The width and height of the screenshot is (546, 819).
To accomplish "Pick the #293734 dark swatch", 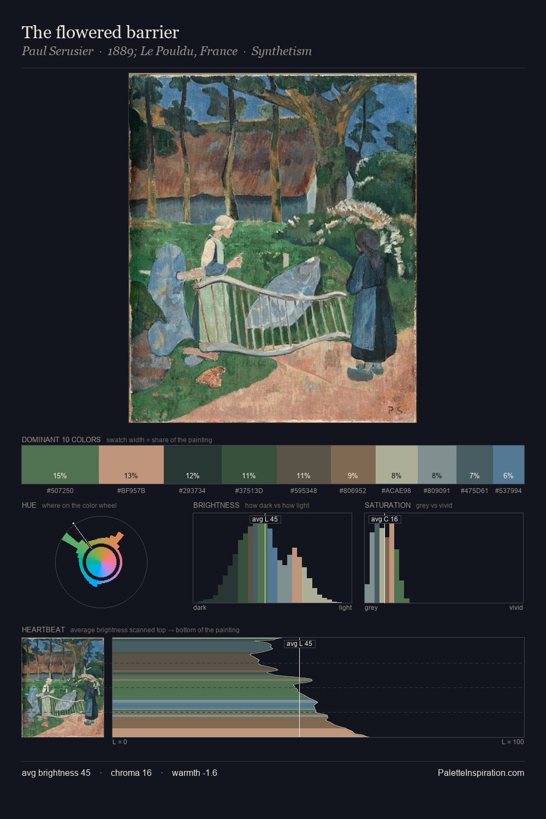I will point(193,465).
